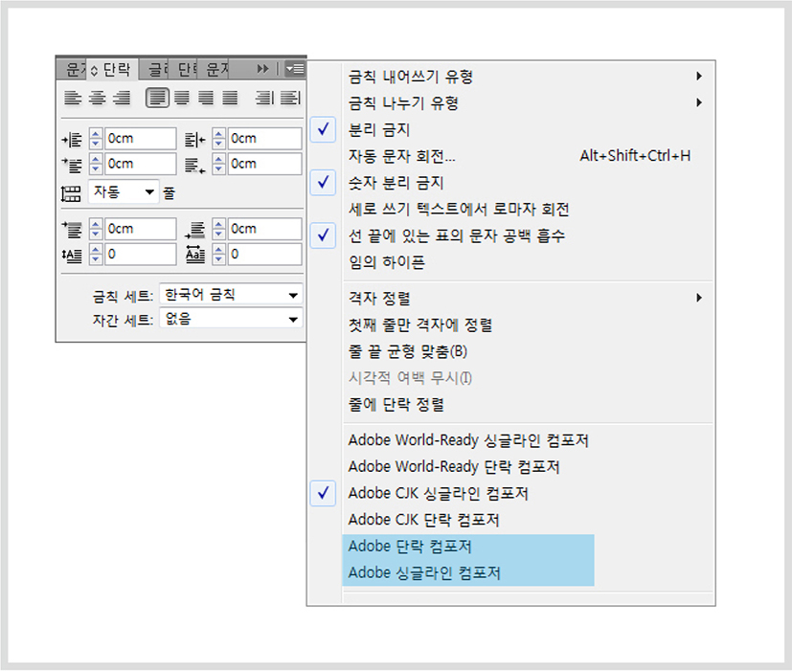
Task: Click the drop cap number of lines icon
Action: 72,255
